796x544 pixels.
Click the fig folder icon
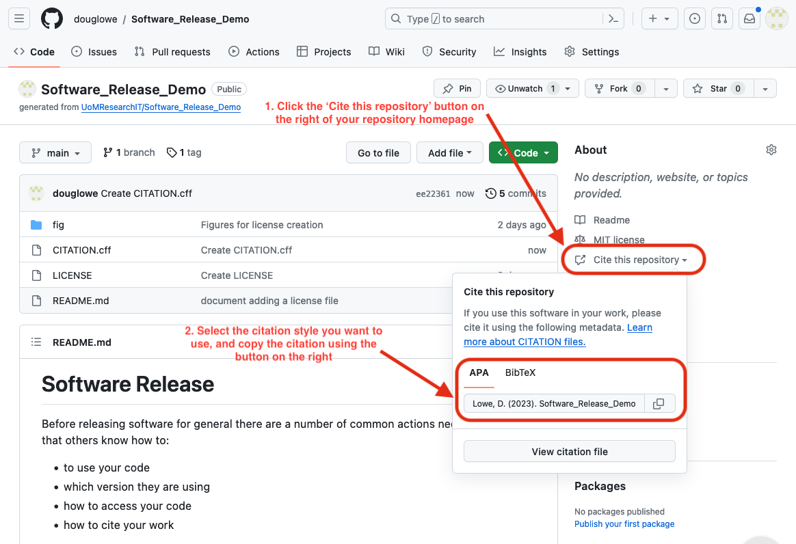[36, 225]
